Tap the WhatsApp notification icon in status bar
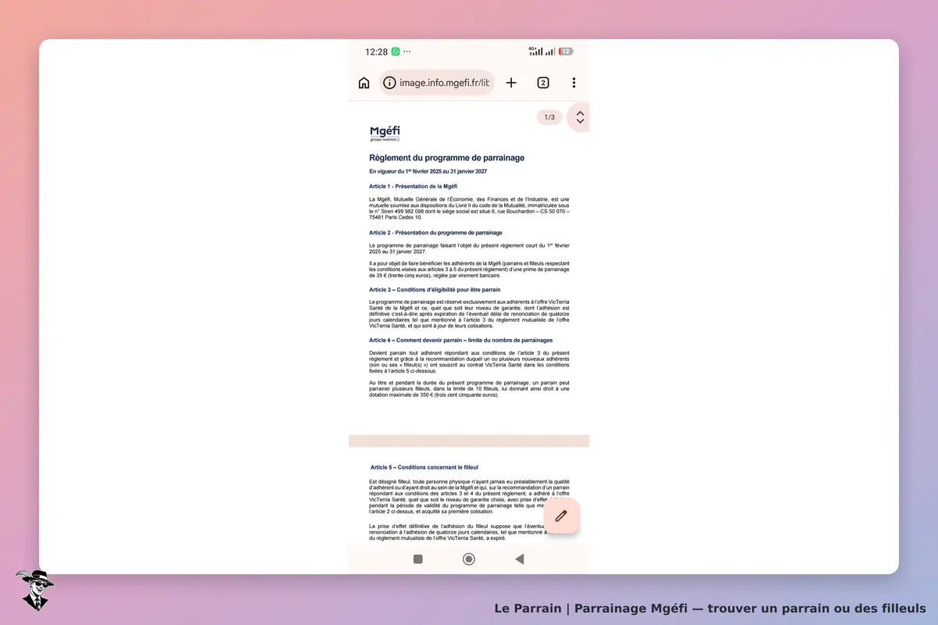Image resolution: width=938 pixels, height=625 pixels. pos(396,52)
